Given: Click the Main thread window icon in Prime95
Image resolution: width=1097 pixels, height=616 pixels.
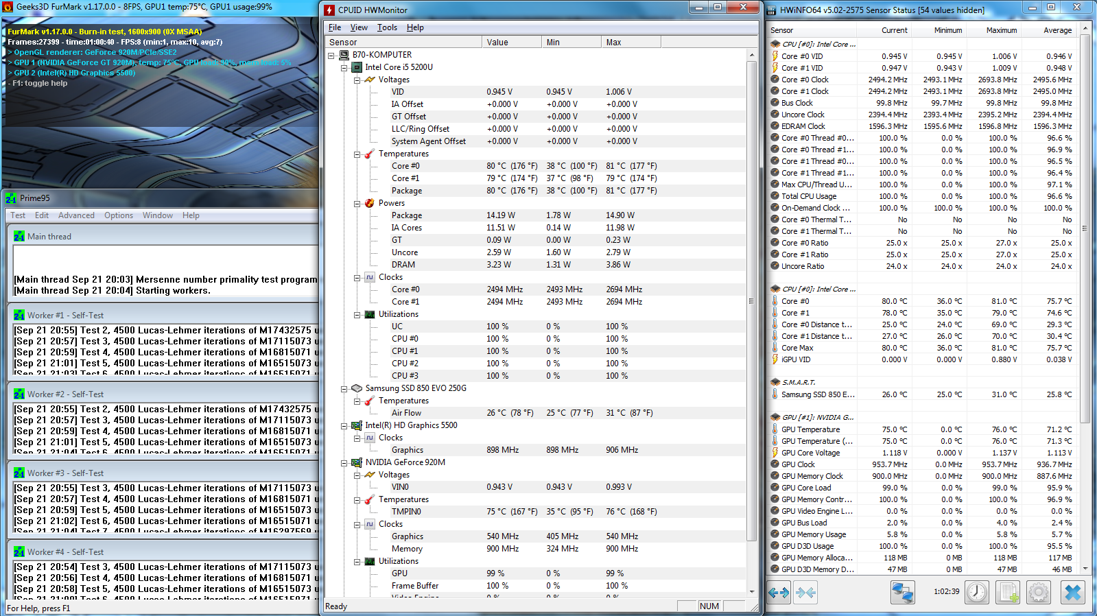Looking at the screenshot, I should tap(19, 236).
